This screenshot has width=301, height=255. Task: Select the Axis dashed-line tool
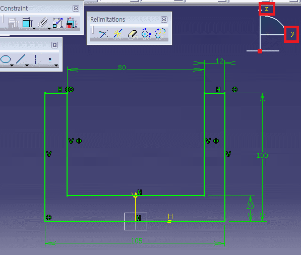coord(35,59)
